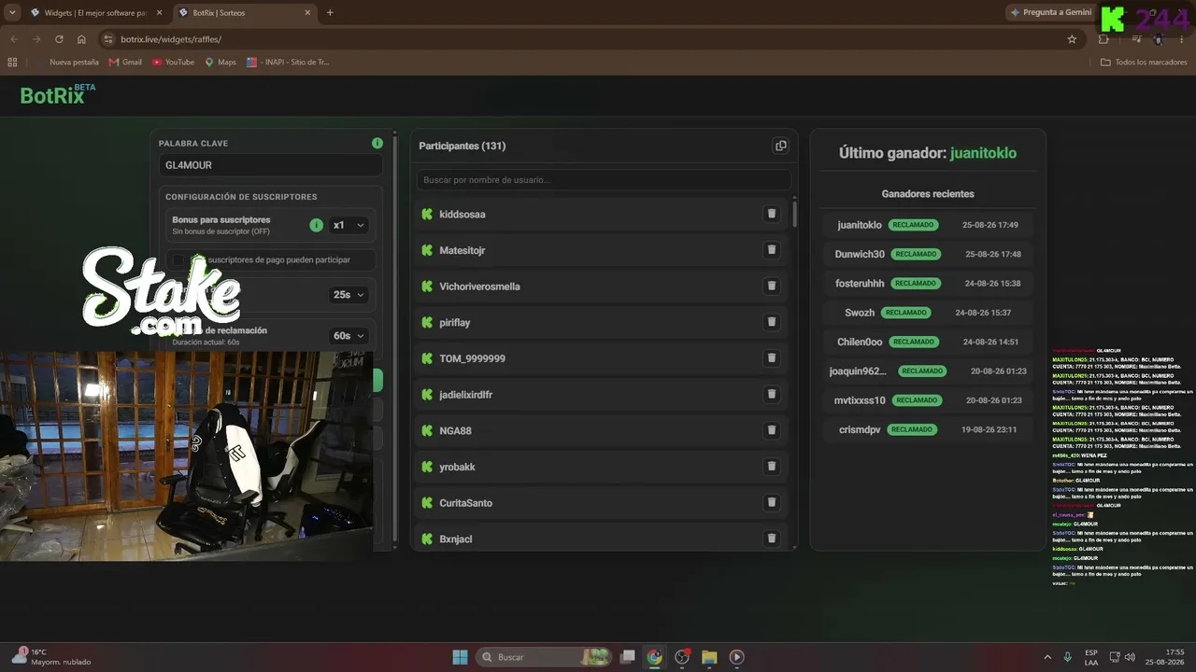
Task: Open Chrome profile avatar
Action: coord(1159,39)
